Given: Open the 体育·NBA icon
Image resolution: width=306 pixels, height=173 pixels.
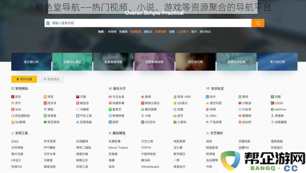Looking at the screenshot, I should pyautogui.click(x=175, y=97).
